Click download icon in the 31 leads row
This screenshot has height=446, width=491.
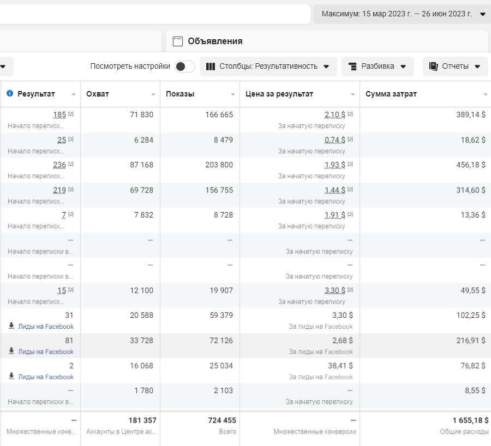pos(11,326)
